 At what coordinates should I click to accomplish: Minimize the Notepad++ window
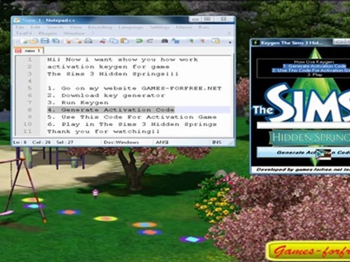point(195,19)
